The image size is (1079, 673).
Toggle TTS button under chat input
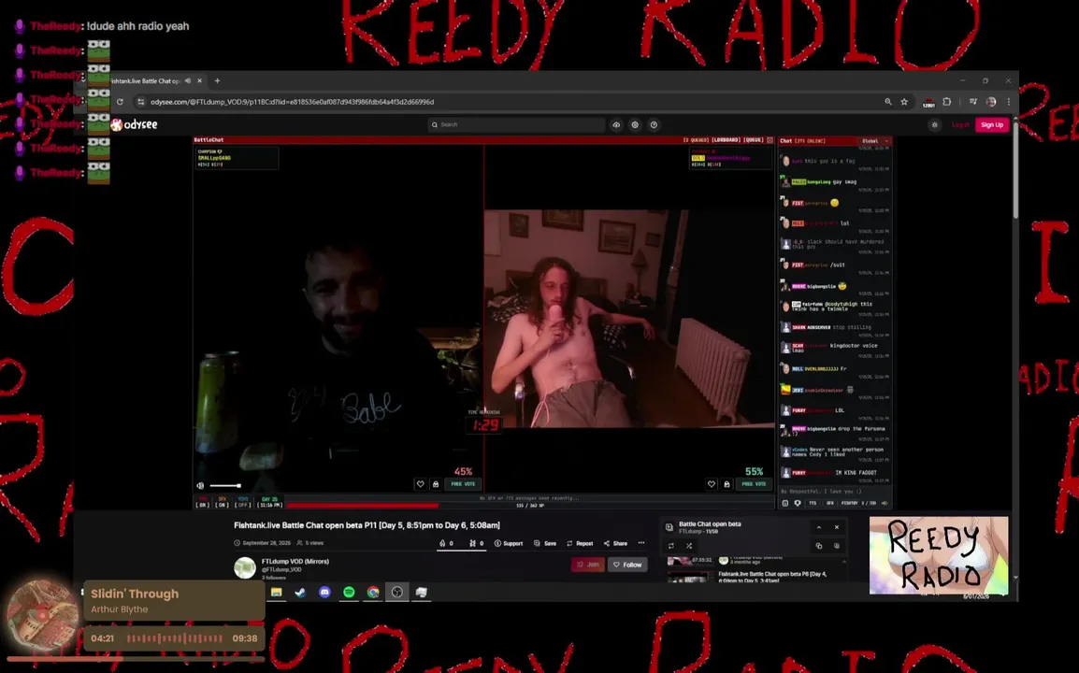813,503
